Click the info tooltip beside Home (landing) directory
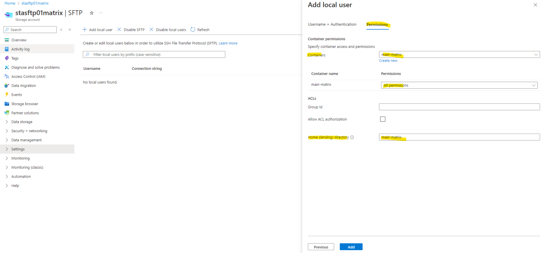544x253 pixels. pyautogui.click(x=352, y=137)
